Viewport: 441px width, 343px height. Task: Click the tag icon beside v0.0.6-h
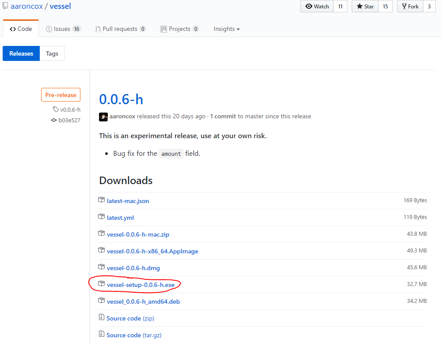[x=56, y=109]
